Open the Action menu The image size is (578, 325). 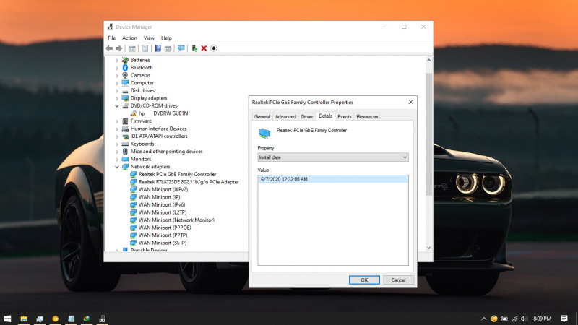point(129,38)
